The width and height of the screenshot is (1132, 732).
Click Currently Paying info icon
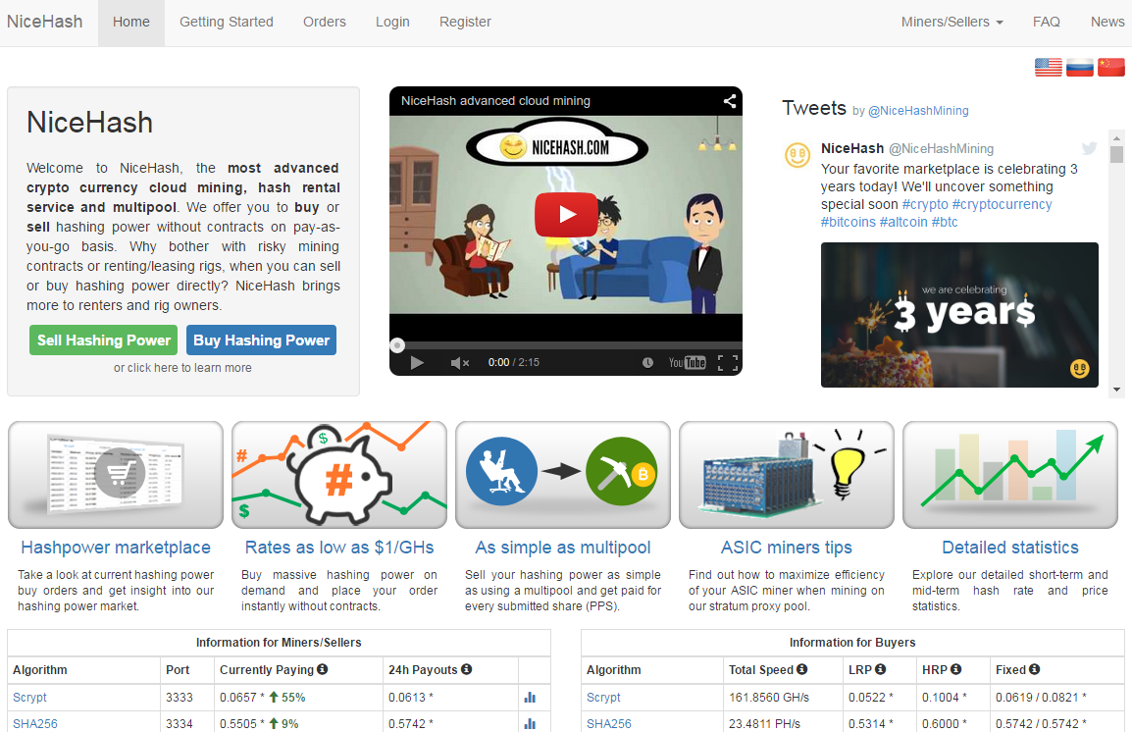(x=323, y=669)
